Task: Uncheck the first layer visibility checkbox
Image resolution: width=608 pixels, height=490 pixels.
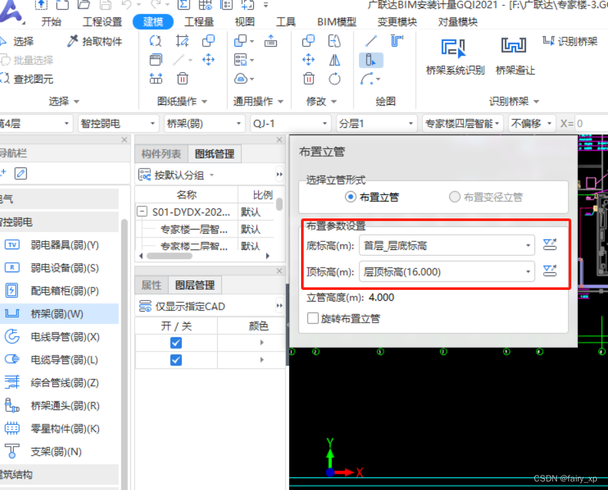Action: pos(175,342)
